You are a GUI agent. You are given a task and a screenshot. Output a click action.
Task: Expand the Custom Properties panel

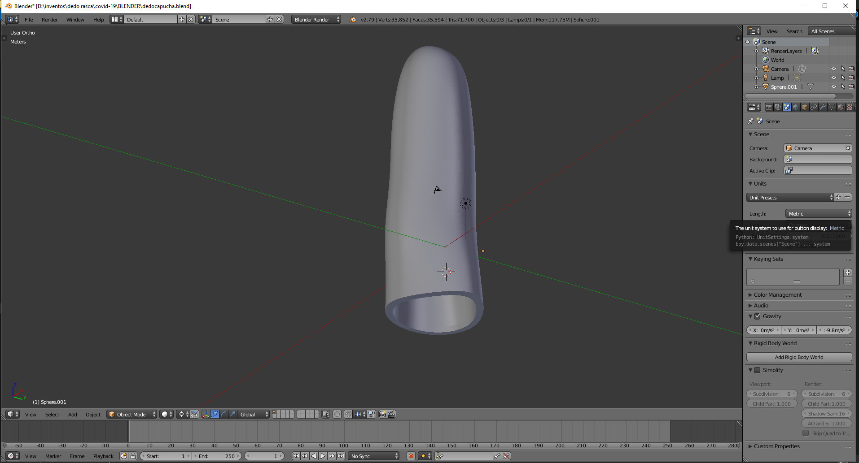(x=776, y=446)
